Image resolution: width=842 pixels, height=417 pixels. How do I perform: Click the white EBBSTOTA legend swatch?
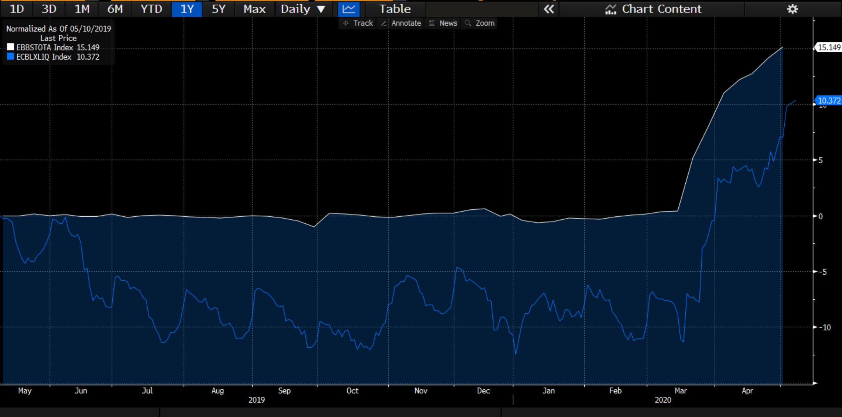pyautogui.click(x=11, y=47)
